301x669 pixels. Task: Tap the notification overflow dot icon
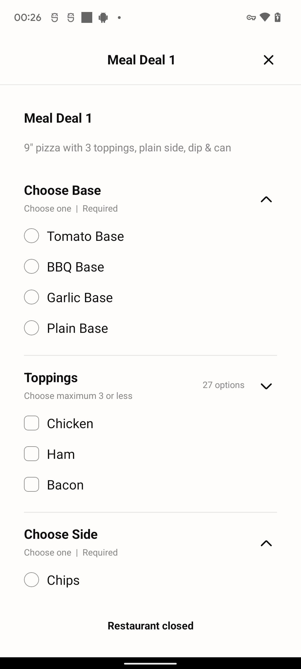119,18
